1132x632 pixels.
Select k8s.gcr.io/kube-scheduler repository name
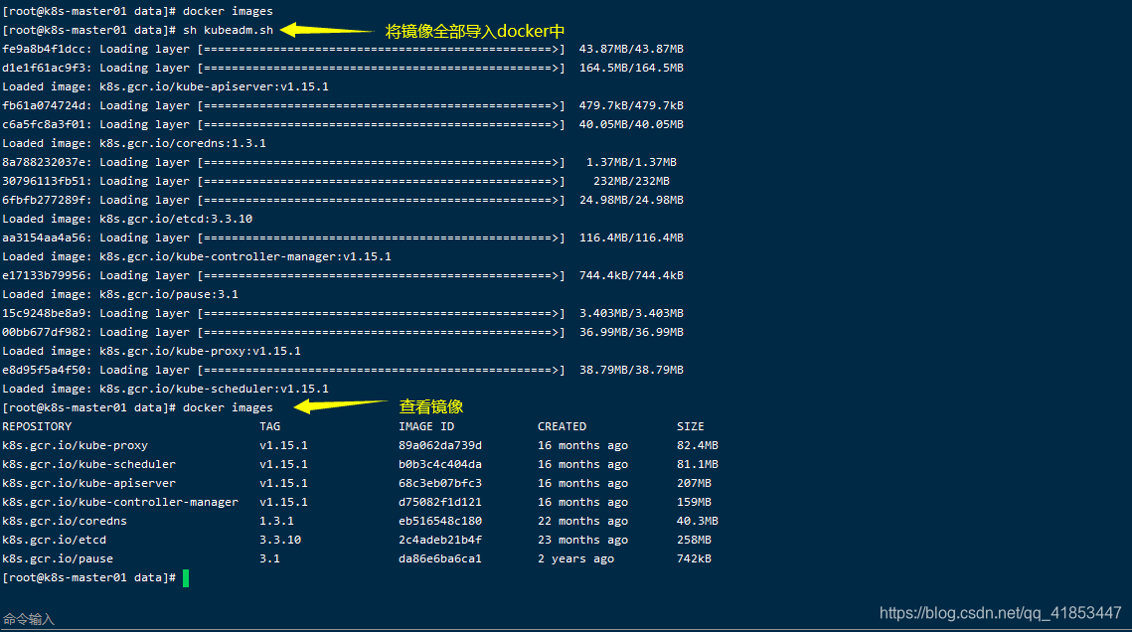point(88,465)
